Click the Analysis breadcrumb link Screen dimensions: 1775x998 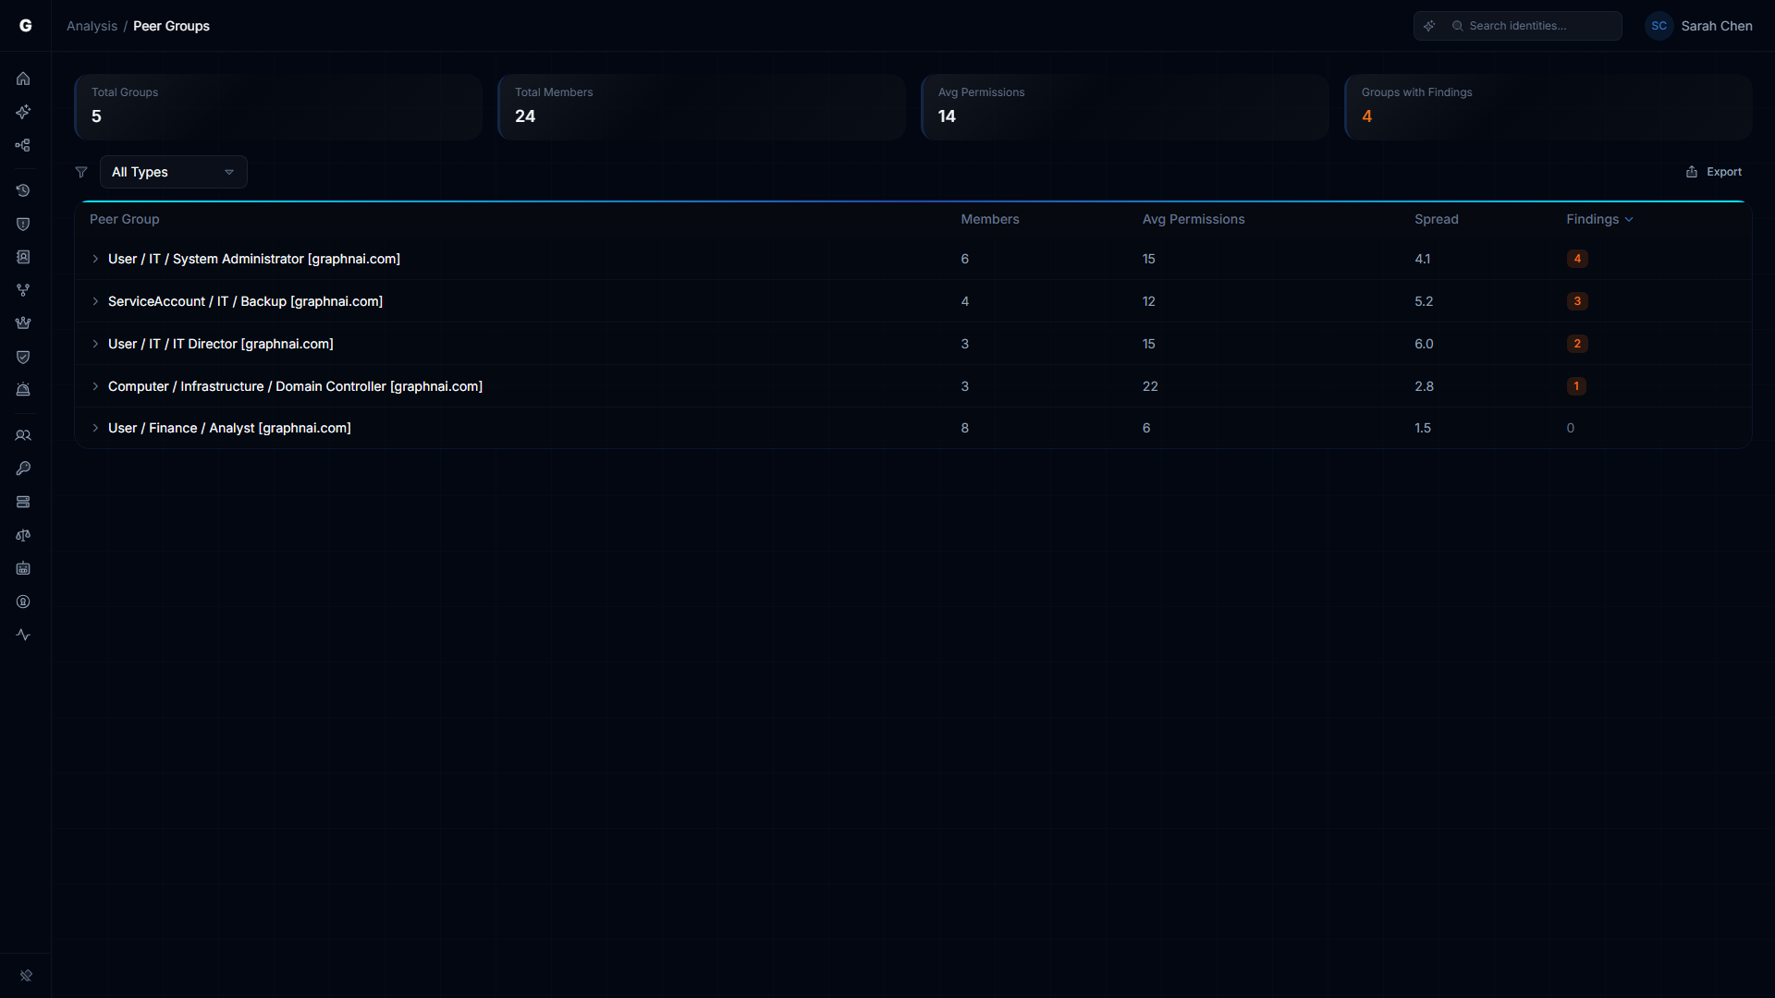click(x=92, y=26)
